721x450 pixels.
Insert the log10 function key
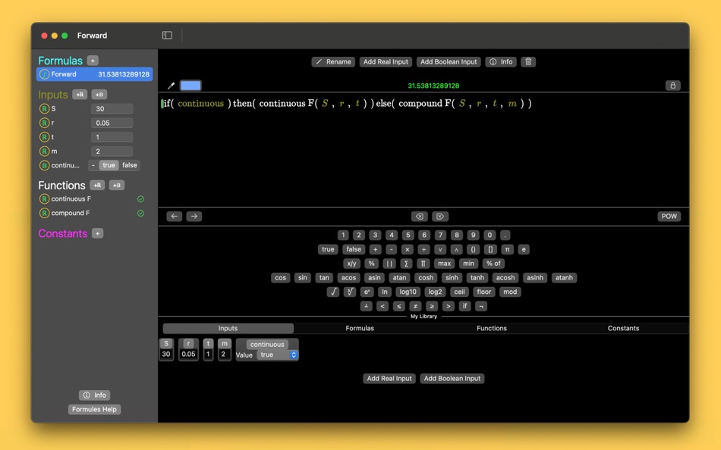pos(408,292)
